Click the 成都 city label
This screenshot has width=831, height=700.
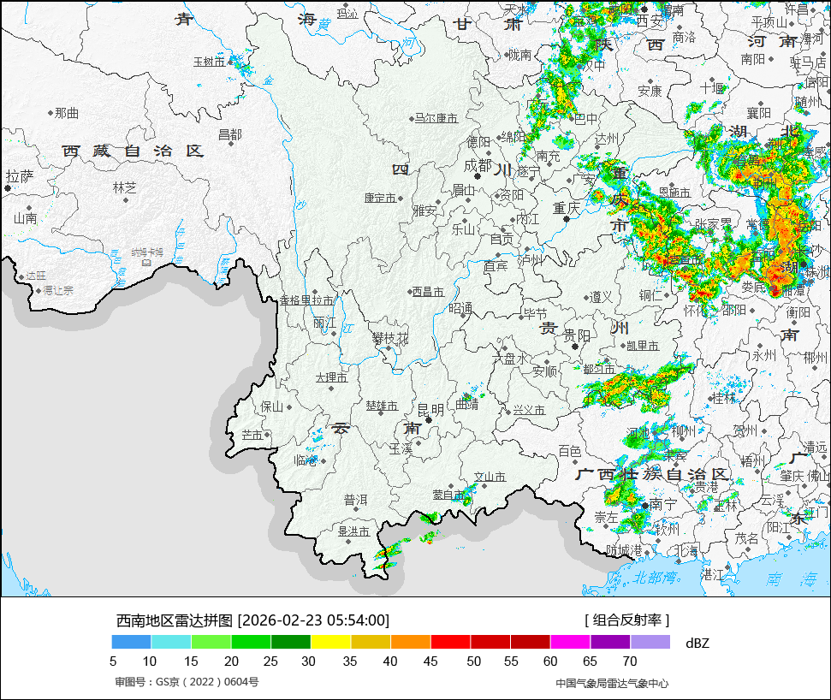(x=478, y=166)
